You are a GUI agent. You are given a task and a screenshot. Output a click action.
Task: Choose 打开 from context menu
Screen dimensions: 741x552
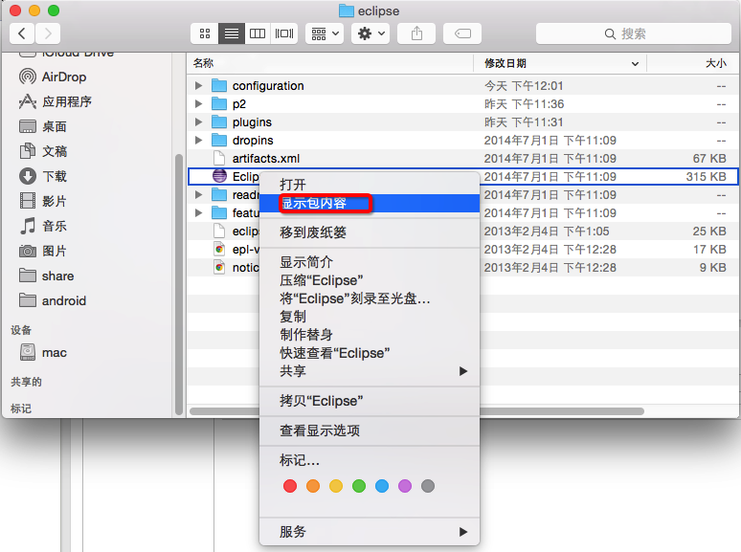click(x=370, y=185)
